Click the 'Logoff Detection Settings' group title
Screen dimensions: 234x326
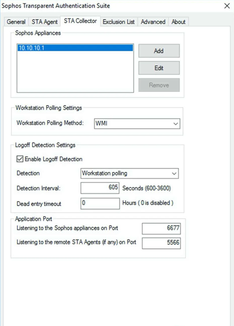pyautogui.click(x=45, y=145)
